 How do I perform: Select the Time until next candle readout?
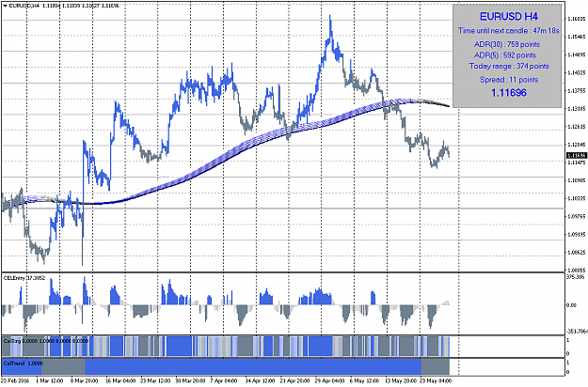pyautogui.click(x=508, y=31)
